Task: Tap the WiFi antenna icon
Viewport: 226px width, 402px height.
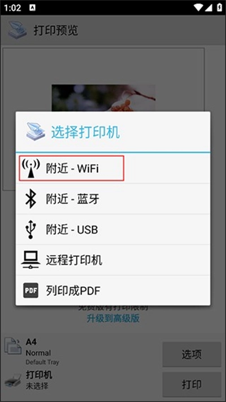Action: coord(31,168)
